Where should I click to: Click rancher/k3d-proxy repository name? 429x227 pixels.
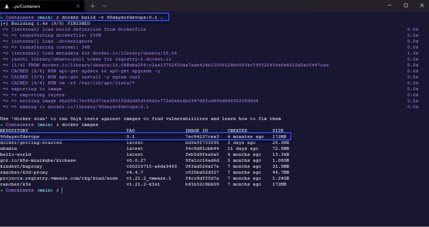(x=24, y=172)
